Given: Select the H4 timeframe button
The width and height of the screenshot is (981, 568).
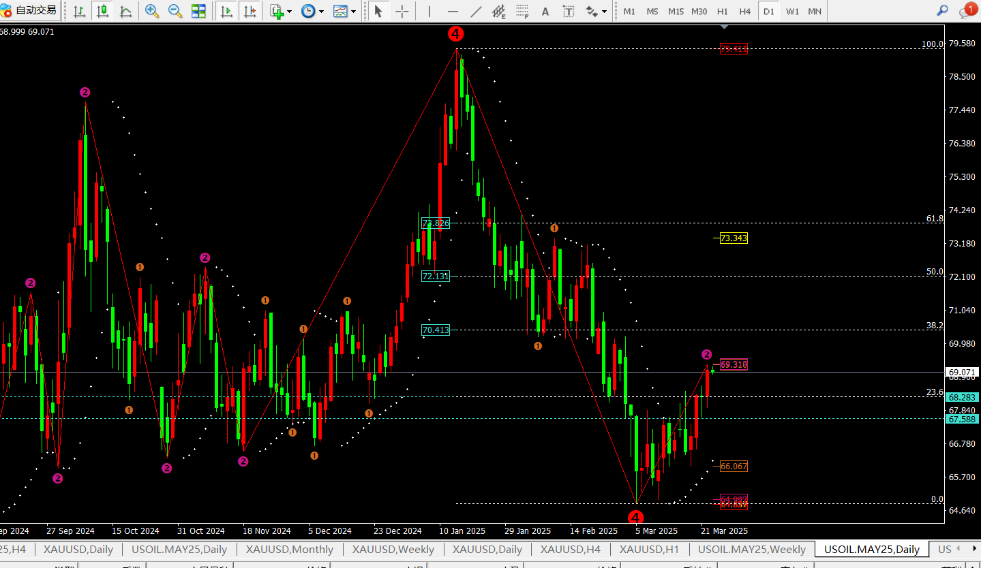Looking at the screenshot, I should click(745, 12).
